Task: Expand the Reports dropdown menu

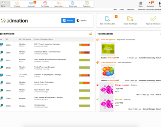Action: pyautogui.click(x=131, y=10)
